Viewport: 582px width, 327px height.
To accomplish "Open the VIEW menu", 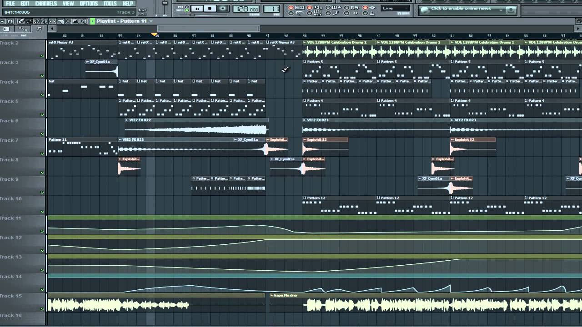I will tap(68, 4).
